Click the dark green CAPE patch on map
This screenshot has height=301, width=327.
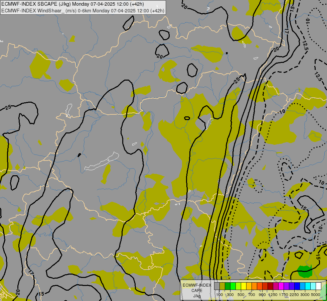point(305,271)
